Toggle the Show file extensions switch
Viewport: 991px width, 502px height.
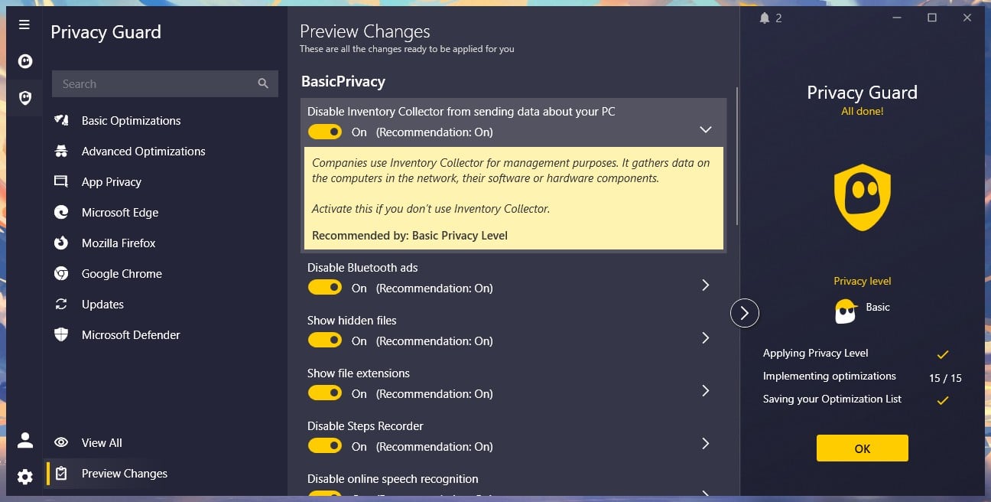pos(325,393)
